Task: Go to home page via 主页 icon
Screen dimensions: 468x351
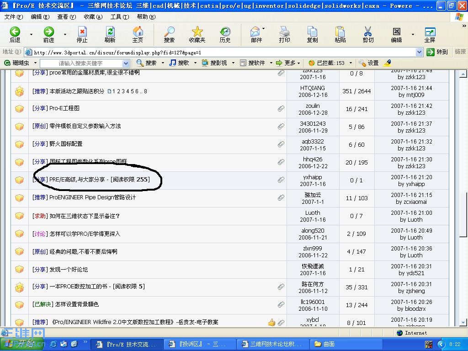Action: [138, 35]
